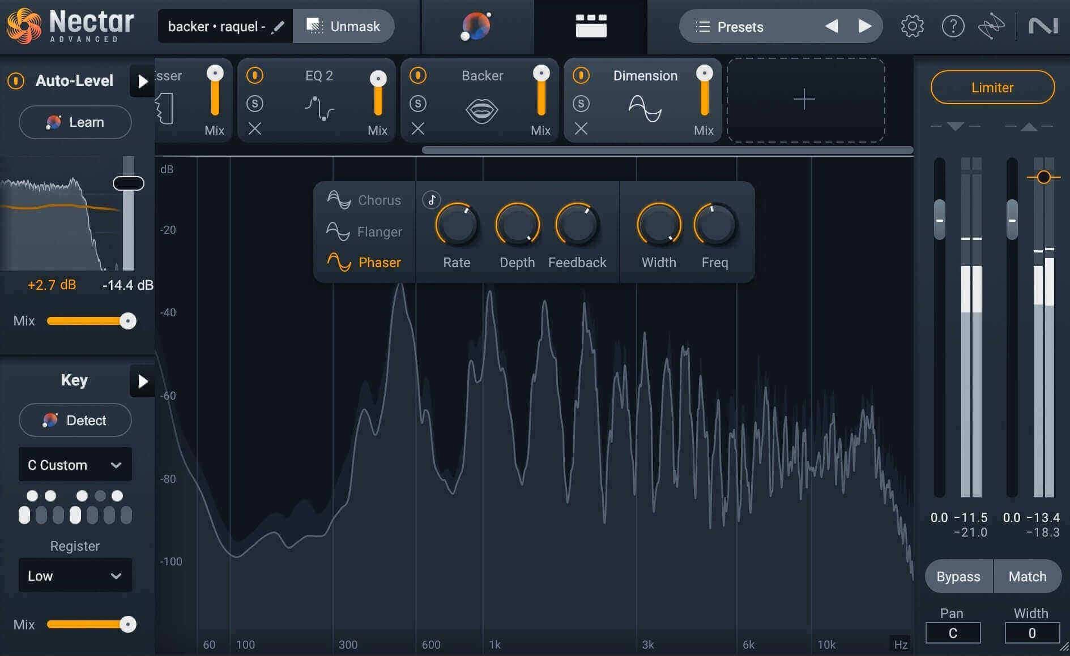Select Phaser mode
The image size is (1070, 656).
(x=364, y=262)
